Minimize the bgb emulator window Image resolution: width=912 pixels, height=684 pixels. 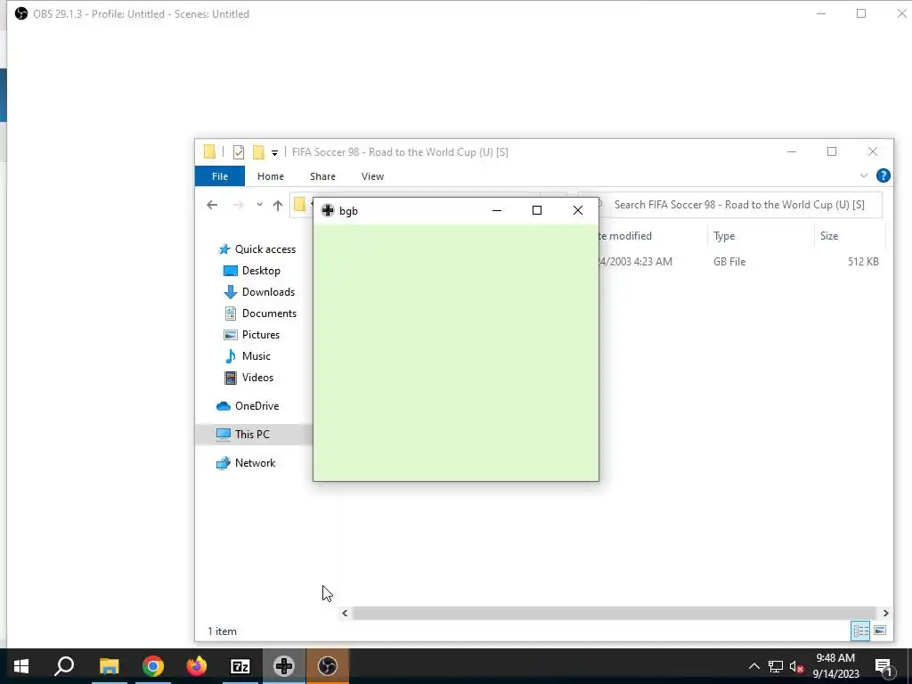pyautogui.click(x=497, y=210)
